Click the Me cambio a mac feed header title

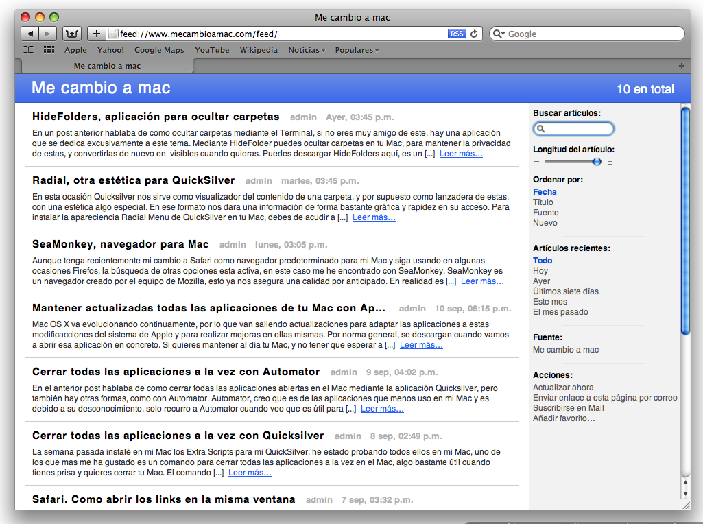coord(101,88)
